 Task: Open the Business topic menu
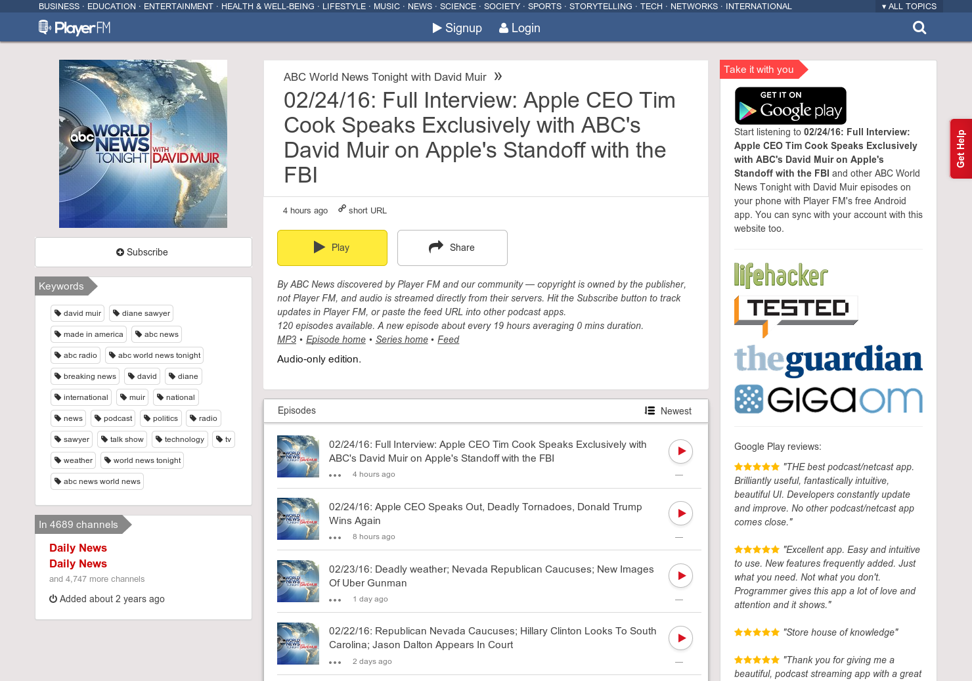point(59,7)
